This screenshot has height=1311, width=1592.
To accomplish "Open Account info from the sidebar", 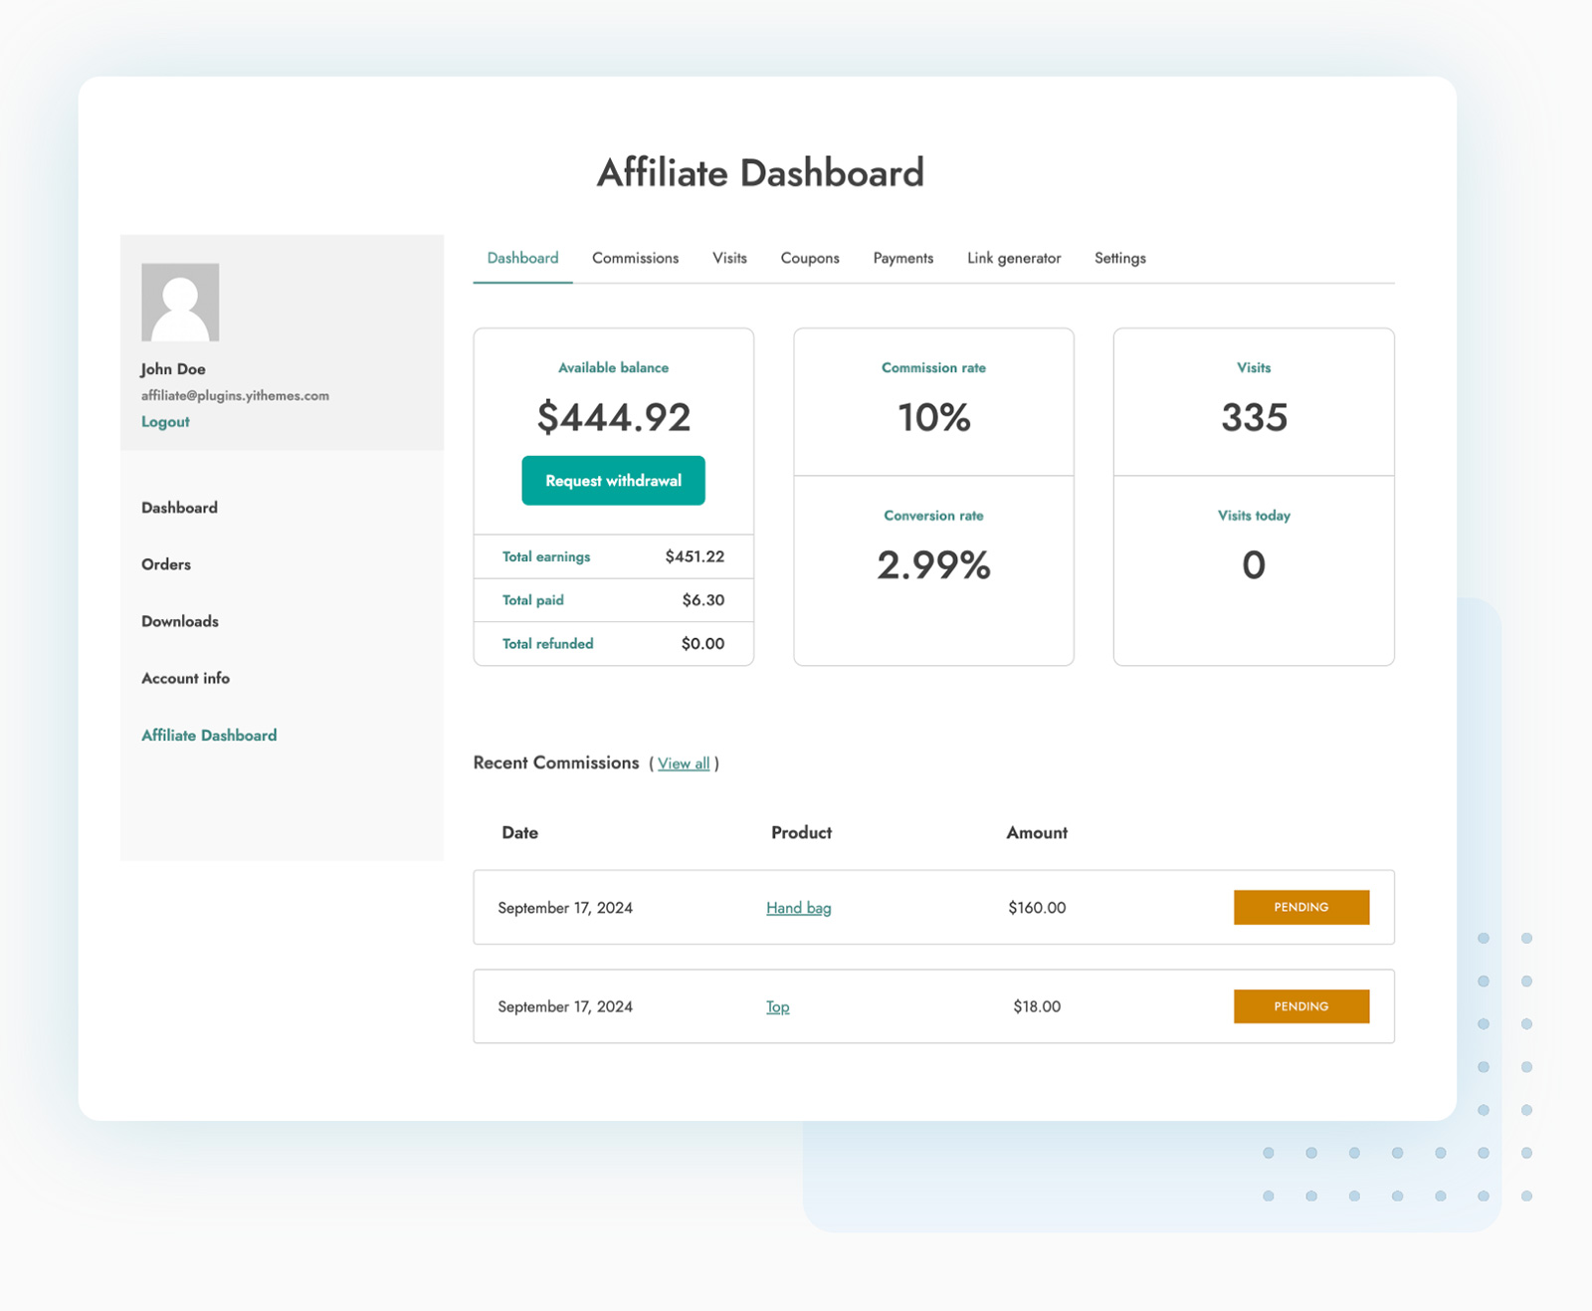I will tap(185, 678).
